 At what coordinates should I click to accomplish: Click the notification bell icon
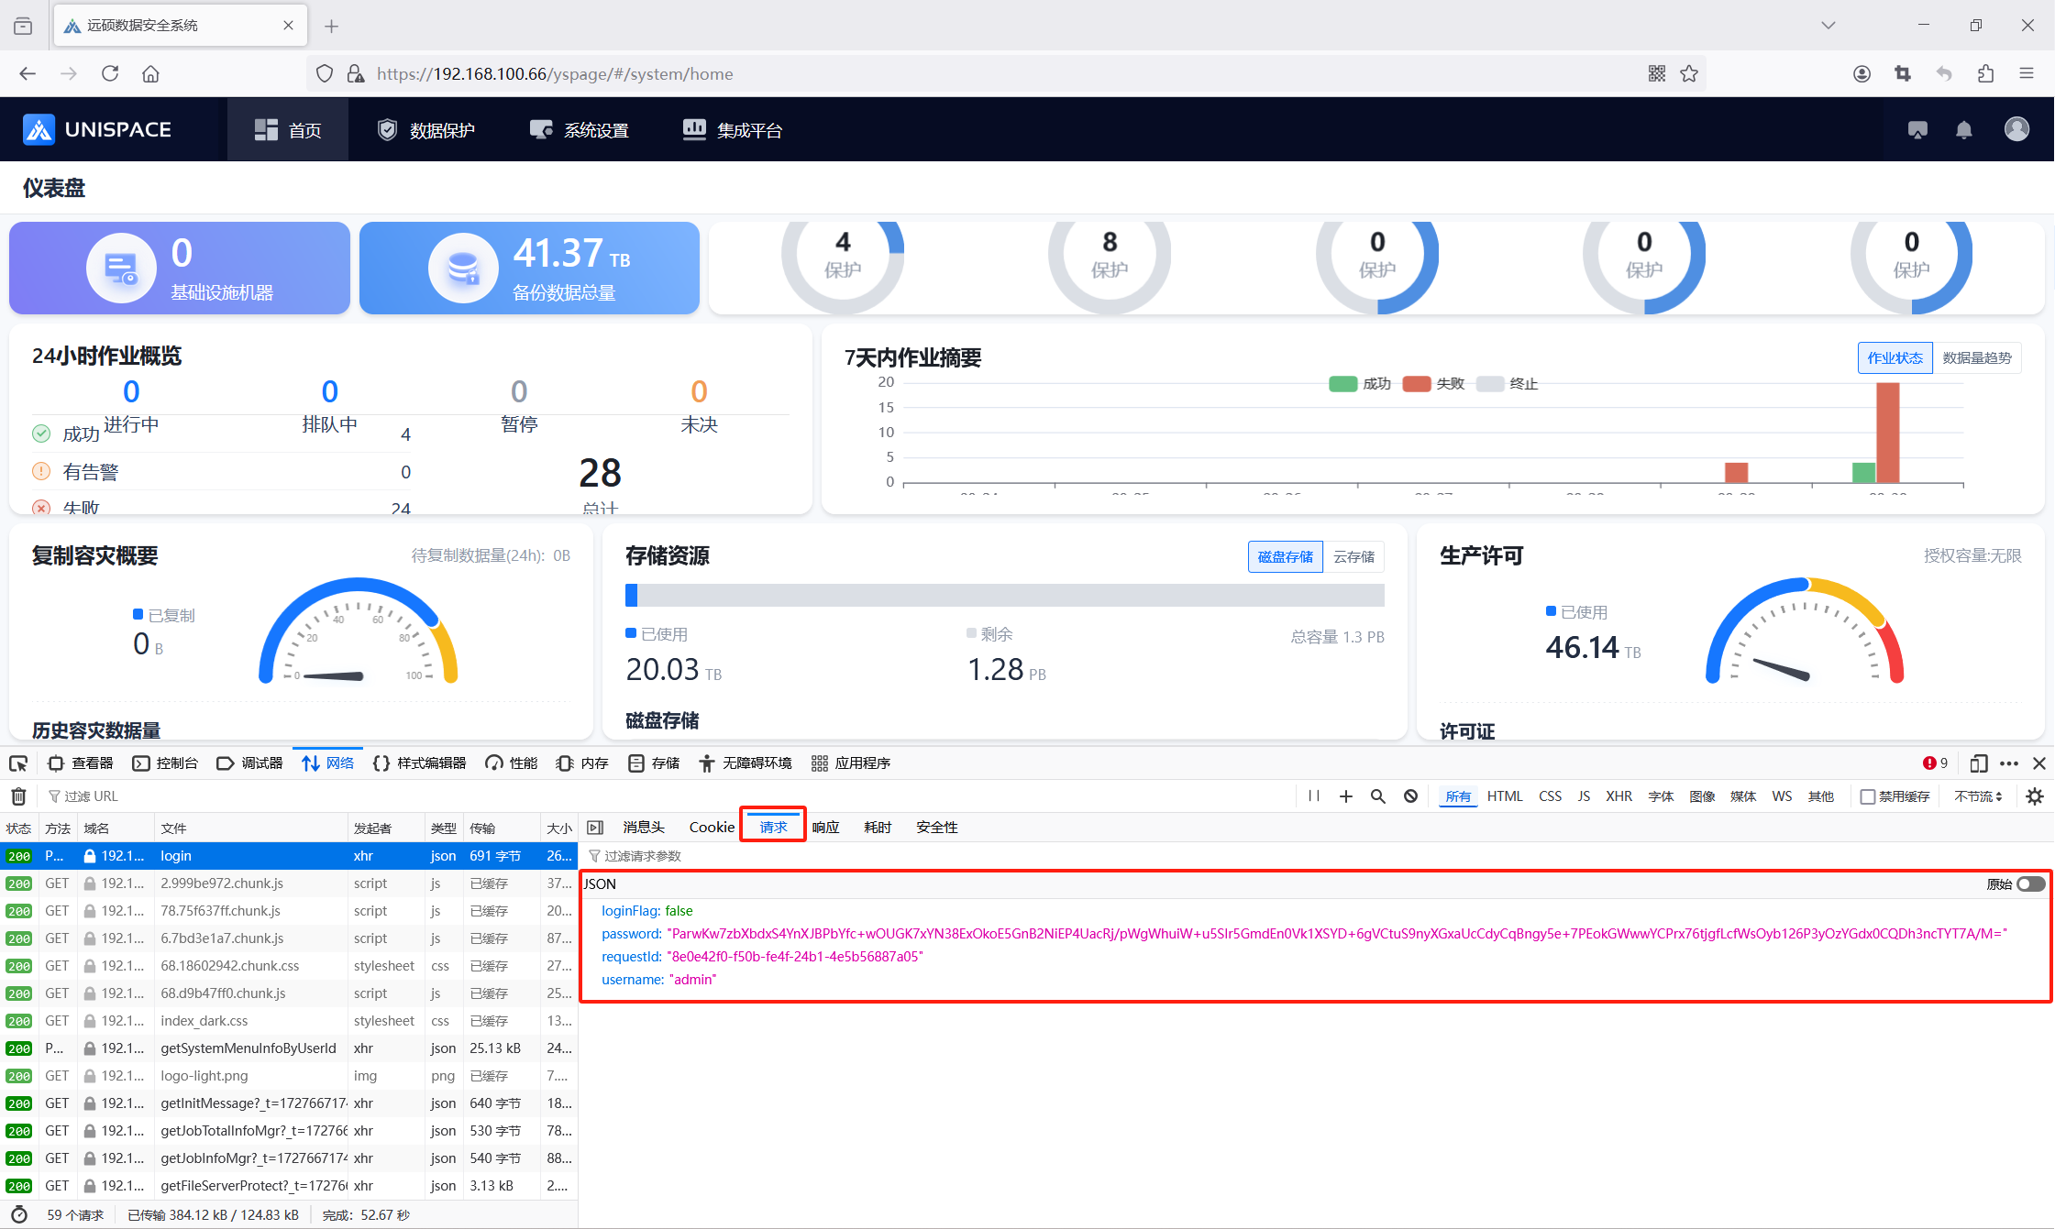(x=1963, y=130)
